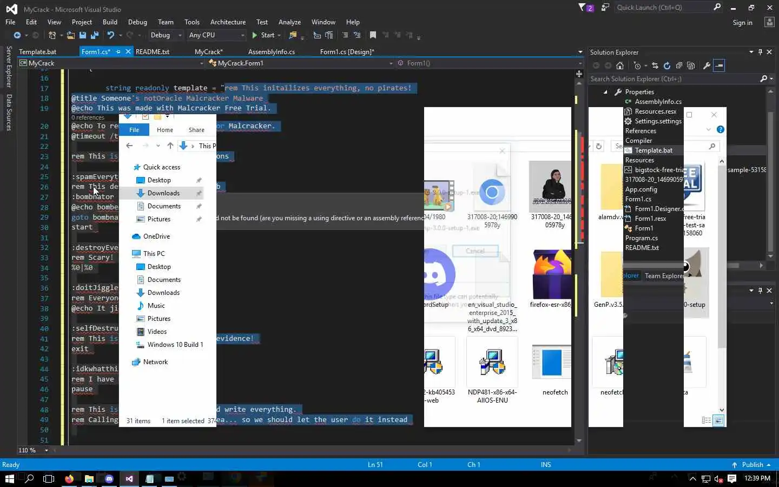Comment out selected lines icon

coord(345,35)
